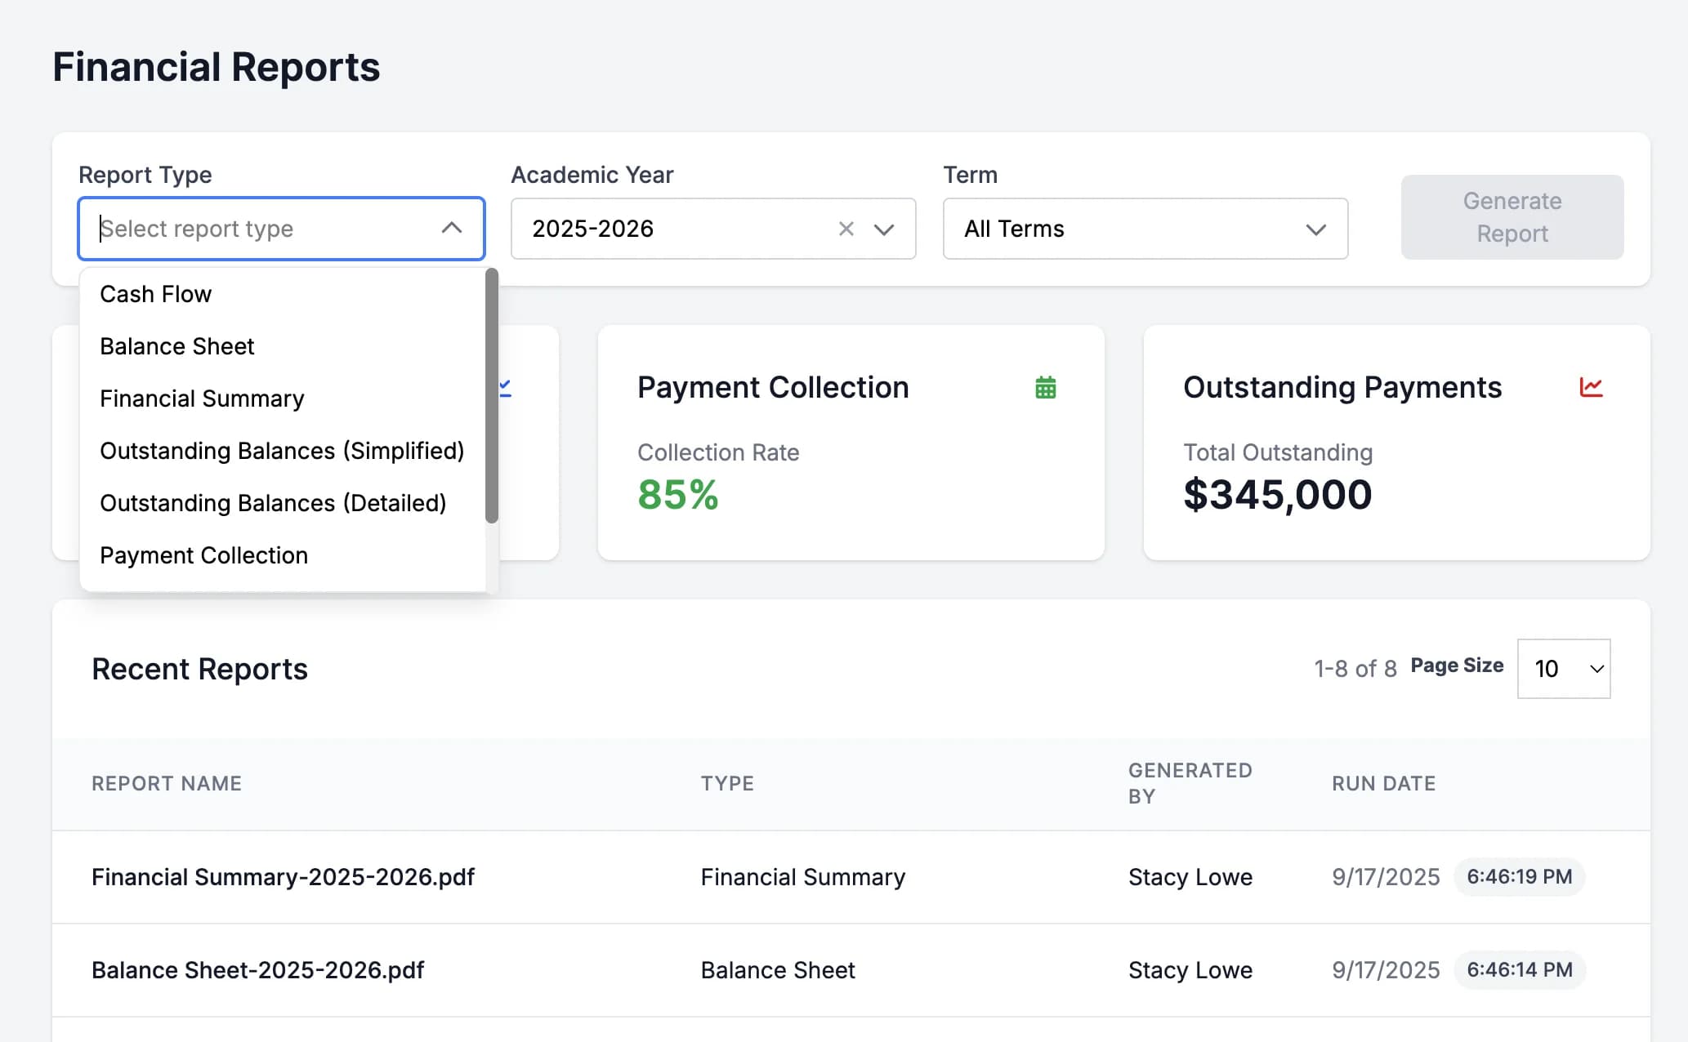1688x1042 pixels.
Task: Click the 85% collection rate value
Action: 677,495
